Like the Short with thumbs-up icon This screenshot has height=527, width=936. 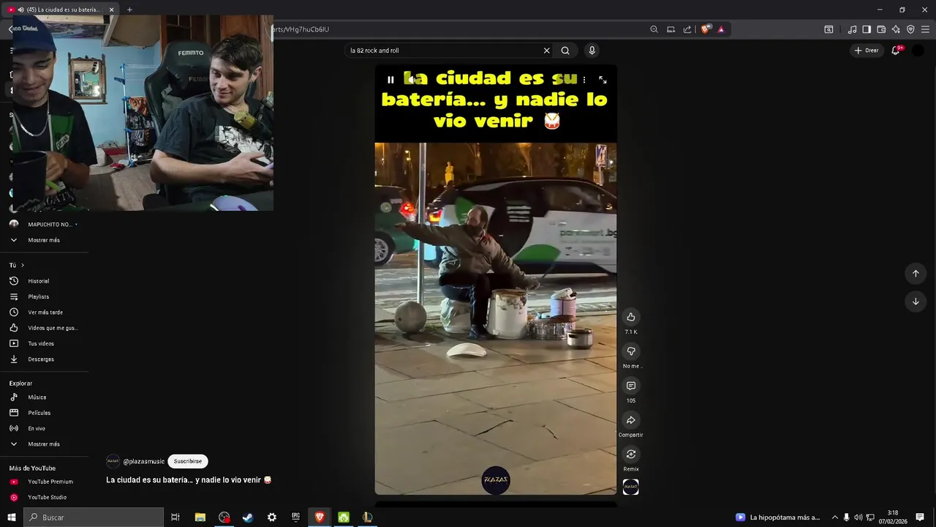coord(631,317)
